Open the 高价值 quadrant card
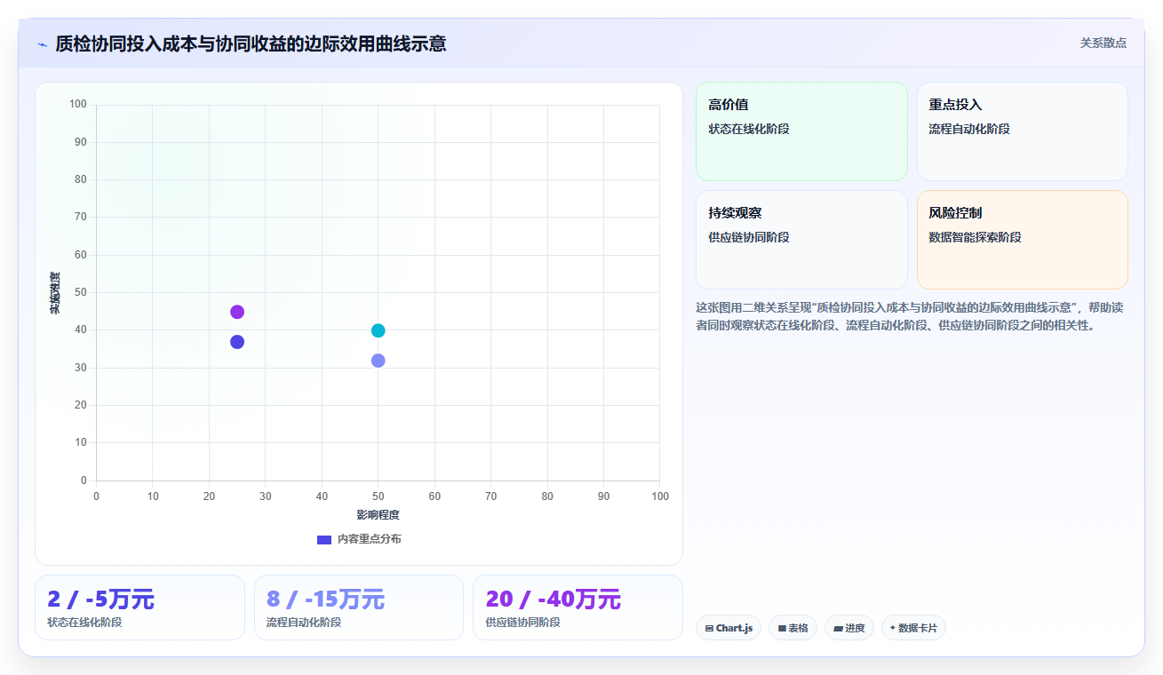The height and width of the screenshot is (675, 1163). [801, 131]
